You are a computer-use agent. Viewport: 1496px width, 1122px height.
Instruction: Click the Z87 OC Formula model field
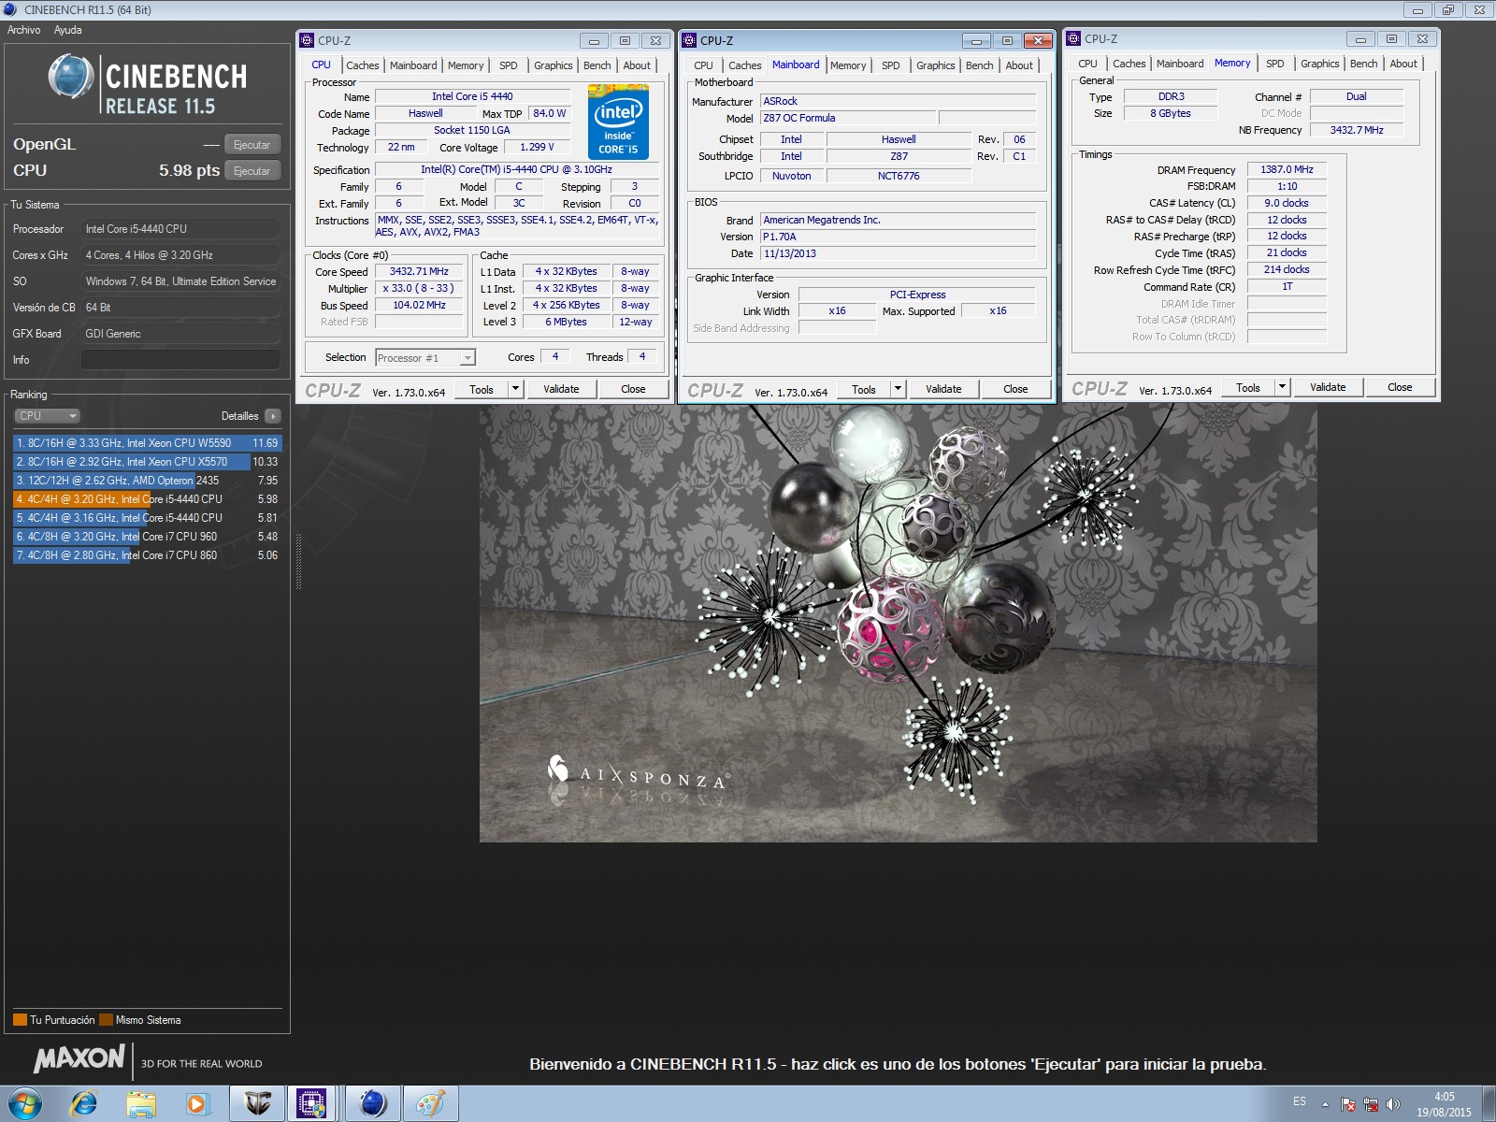[848, 119]
